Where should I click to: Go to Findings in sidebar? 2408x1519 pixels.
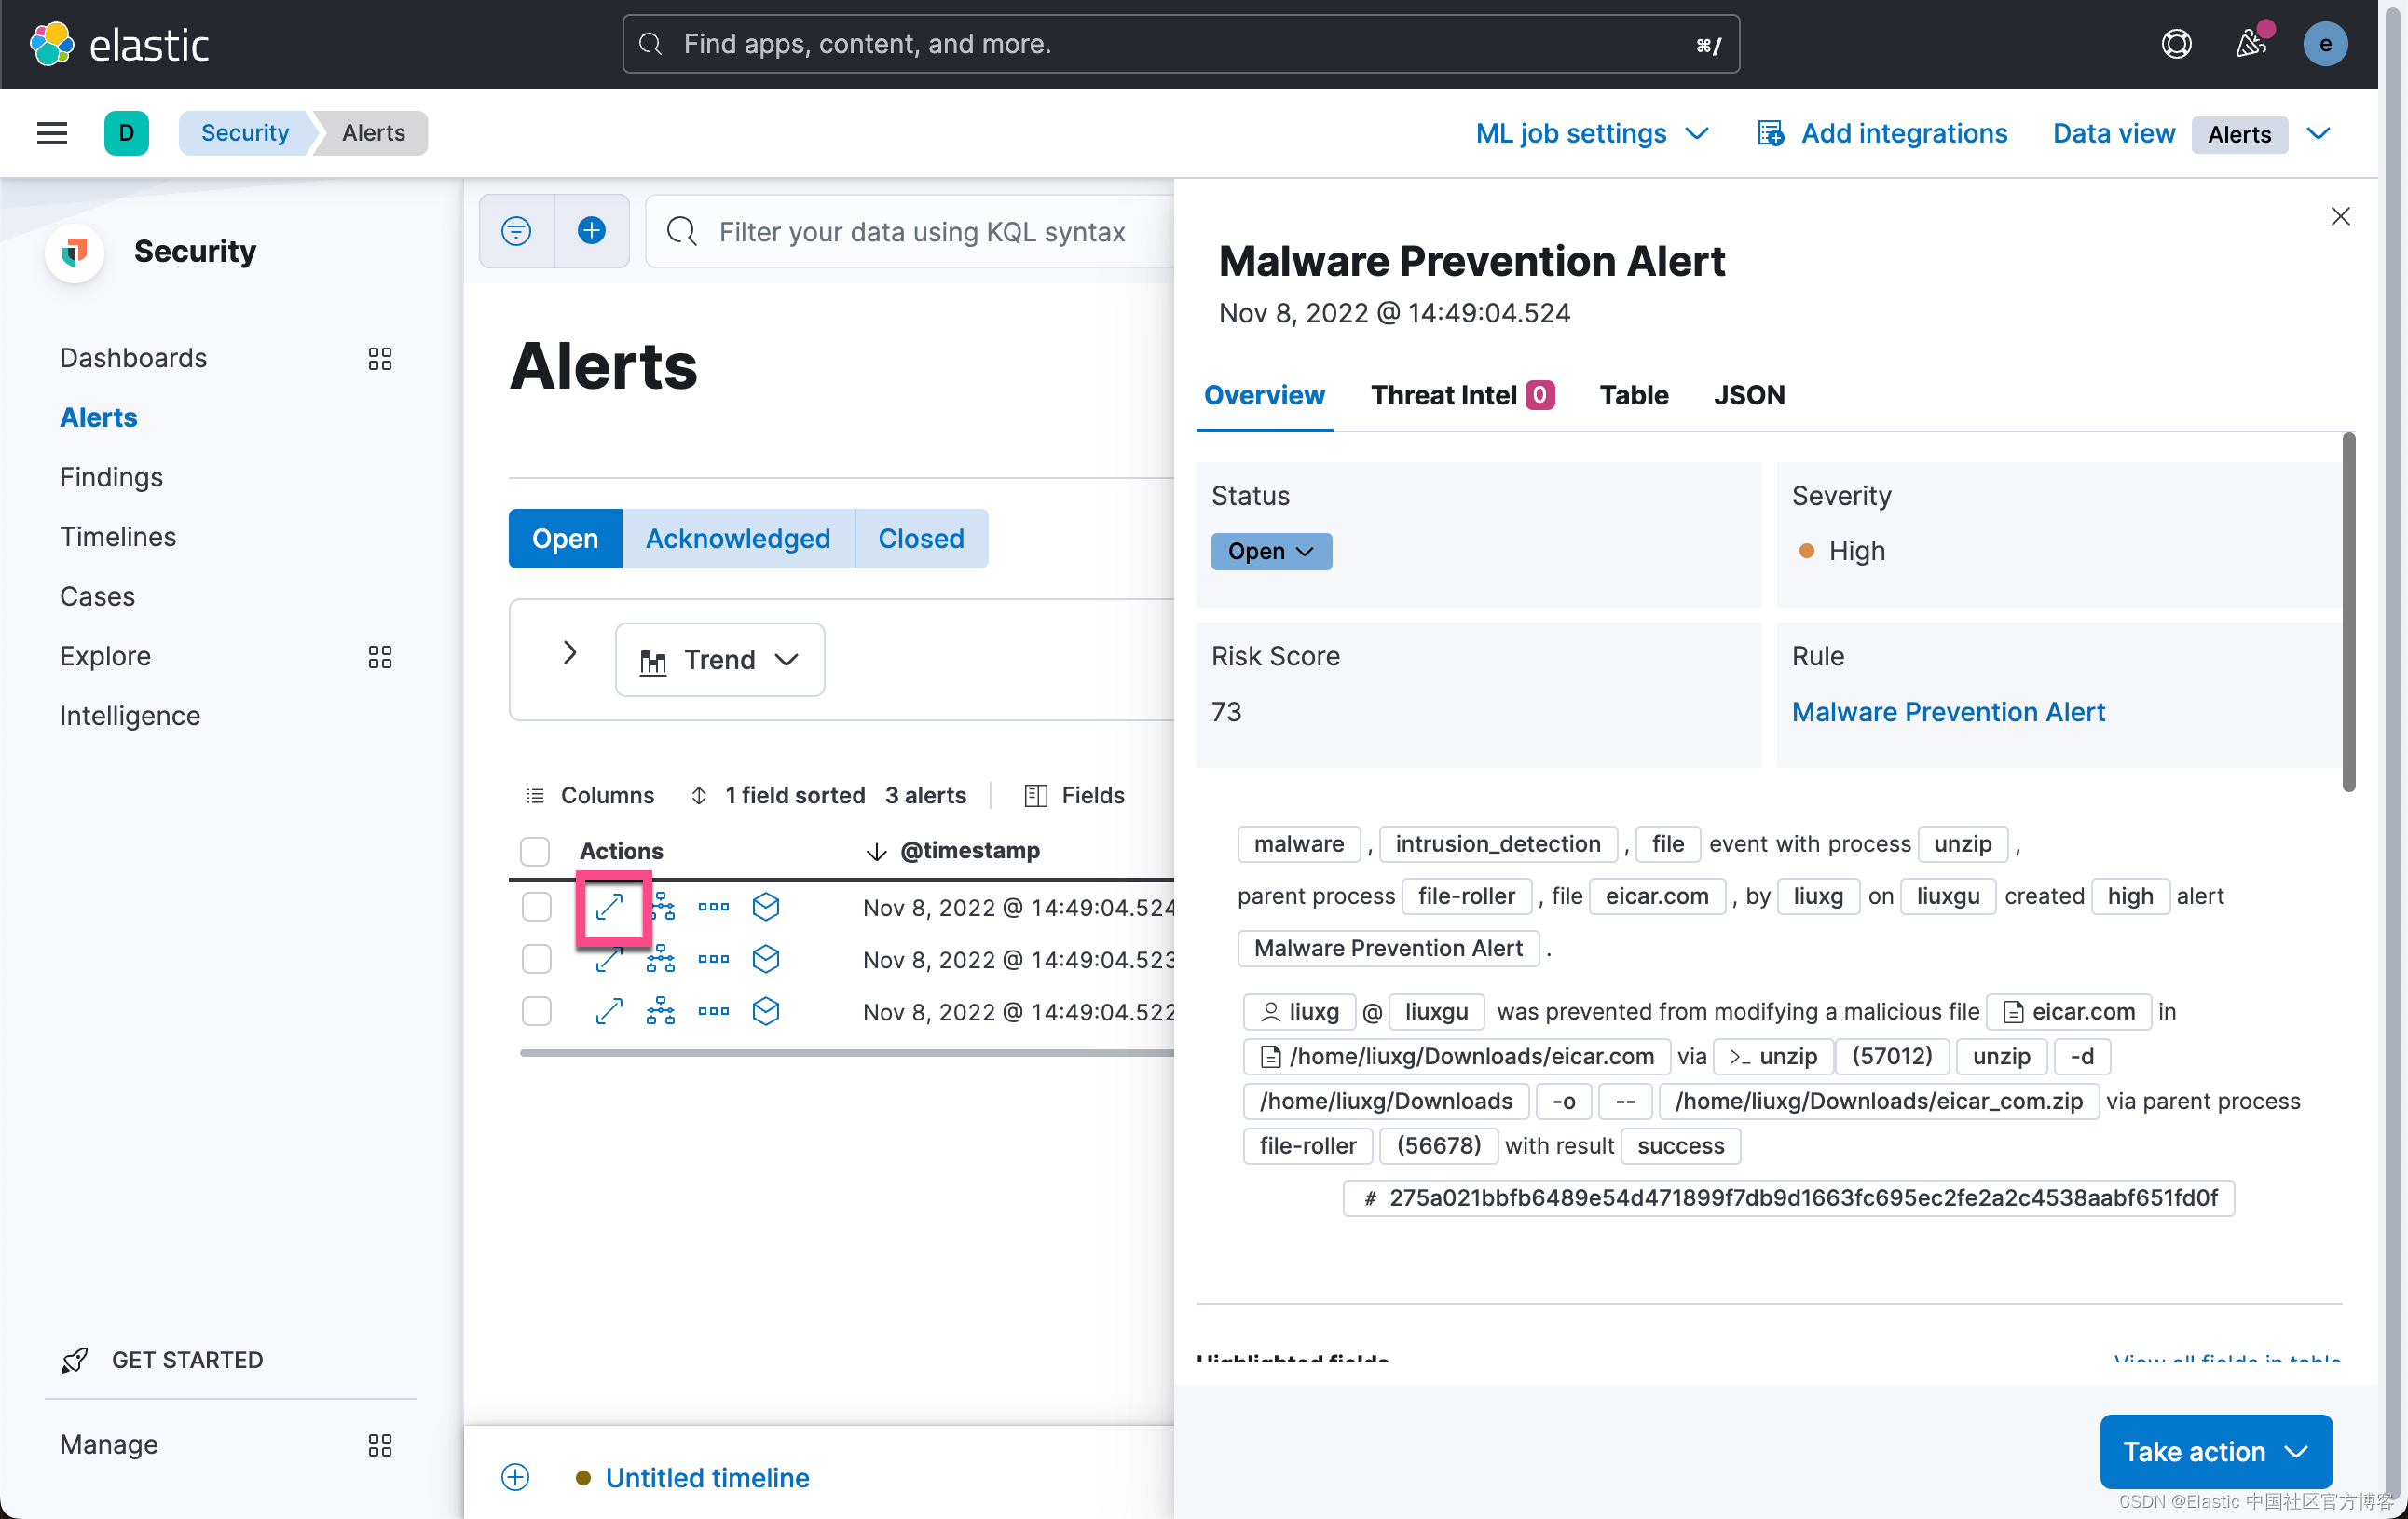(x=111, y=477)
